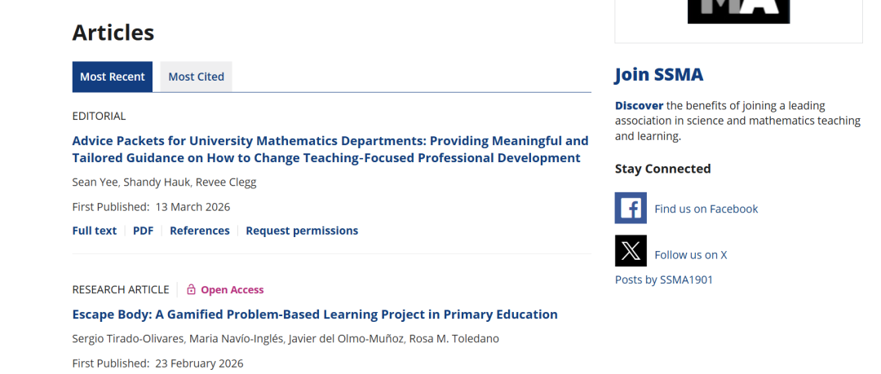View References for the editorial

coord(200,231)
